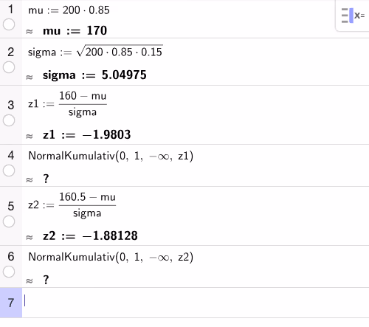Toggle visibility circle for row 4

tap(9, 171)
